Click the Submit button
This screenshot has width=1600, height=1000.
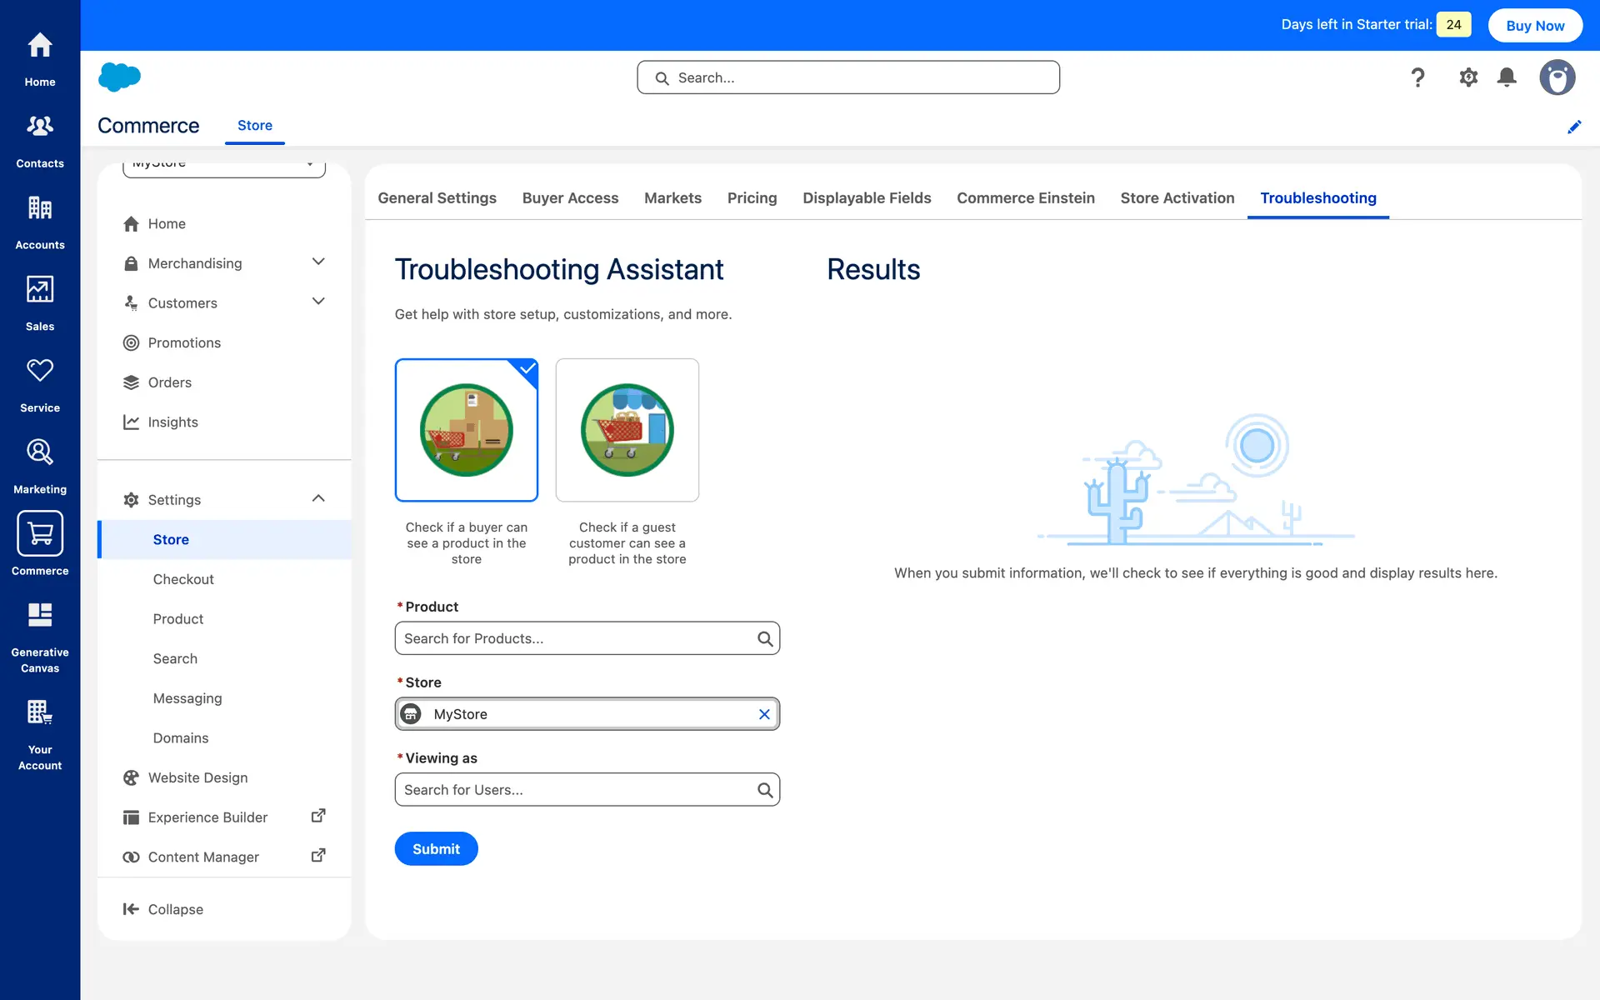point(436,848)
